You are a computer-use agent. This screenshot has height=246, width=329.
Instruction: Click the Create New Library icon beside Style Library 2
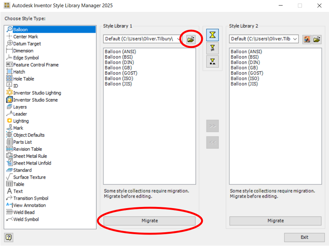pyautogui.click(x=307, y=39)
